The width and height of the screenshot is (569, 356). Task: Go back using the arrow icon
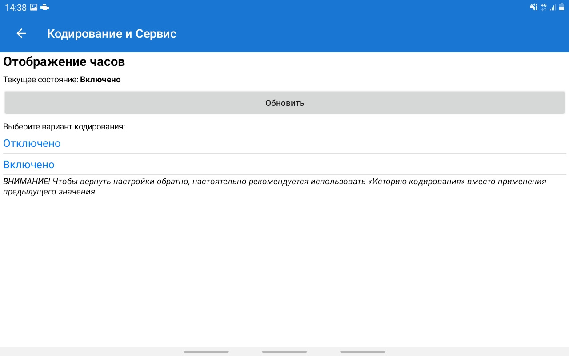(x=21, y=34)
